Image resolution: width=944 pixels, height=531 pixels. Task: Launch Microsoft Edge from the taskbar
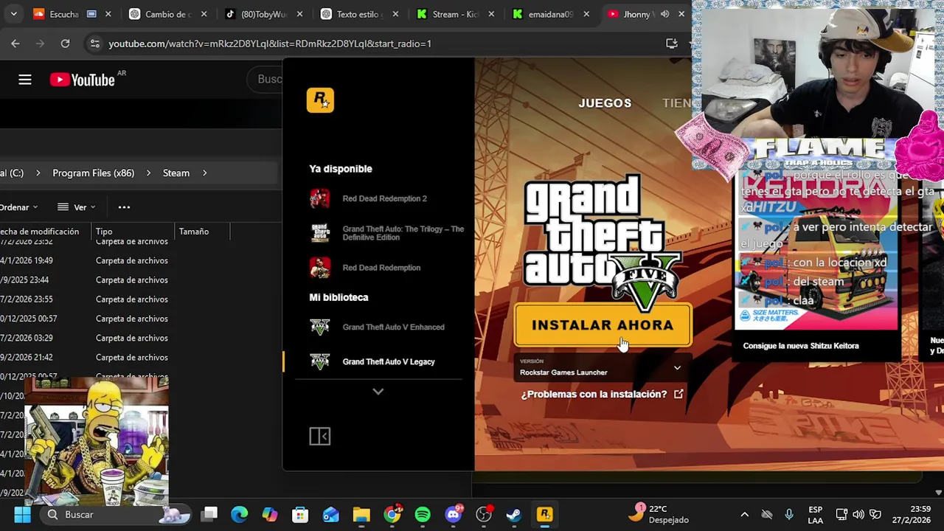point(240,515)
